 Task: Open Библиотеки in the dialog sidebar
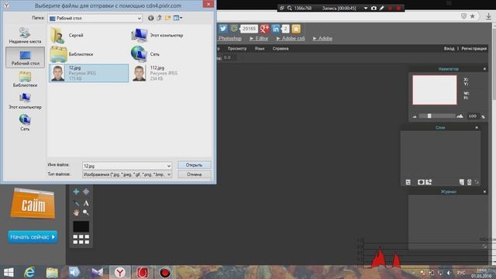tap(25, 79)
